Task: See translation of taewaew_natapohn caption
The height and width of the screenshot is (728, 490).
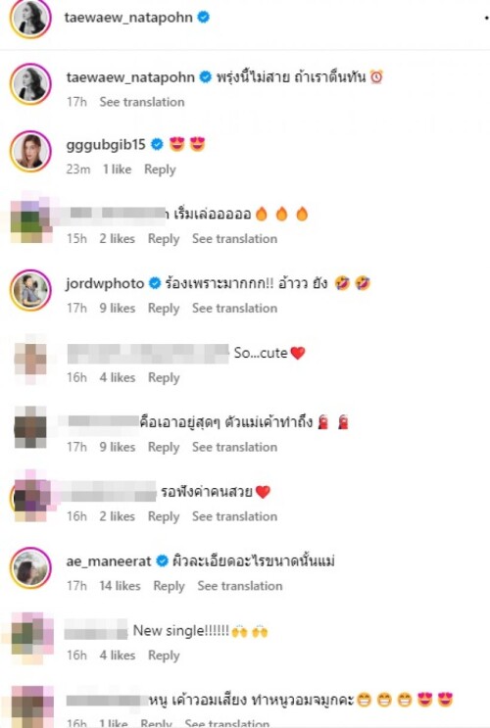Action: coord(142,102)
